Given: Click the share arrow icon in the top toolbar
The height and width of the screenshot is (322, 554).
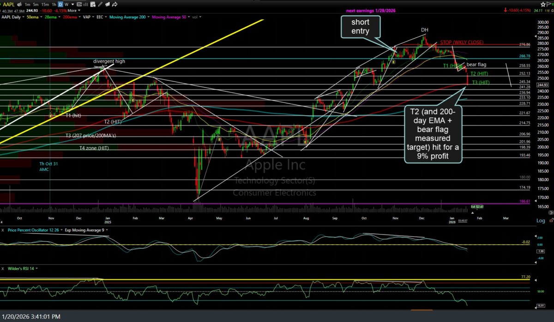Looking at the screenshot, I should (114, 4).
